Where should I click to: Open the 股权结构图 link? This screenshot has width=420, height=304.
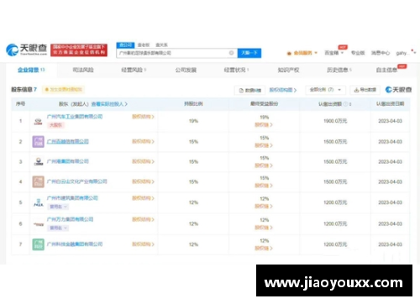pos(283,90)
